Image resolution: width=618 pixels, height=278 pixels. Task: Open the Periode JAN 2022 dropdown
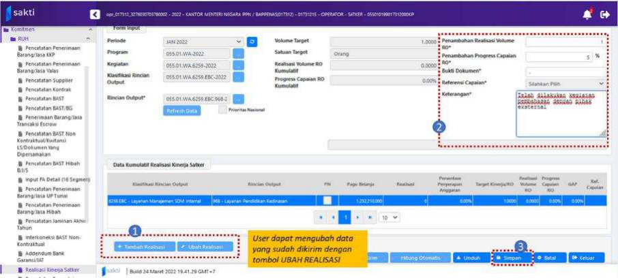pos(204,42)
